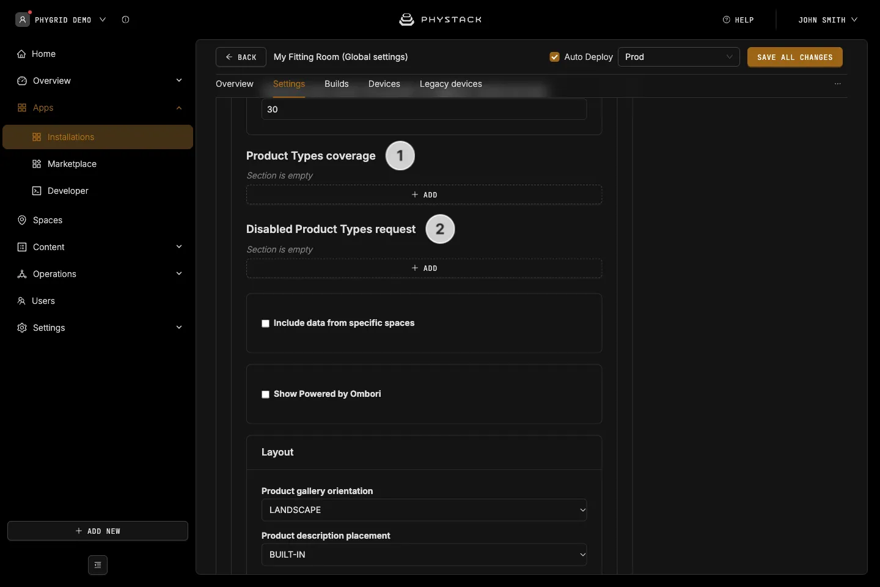The width and height of the screenshot is (880, 587).
Task: Switch to the Overview tab
Action: coord(235,84)
